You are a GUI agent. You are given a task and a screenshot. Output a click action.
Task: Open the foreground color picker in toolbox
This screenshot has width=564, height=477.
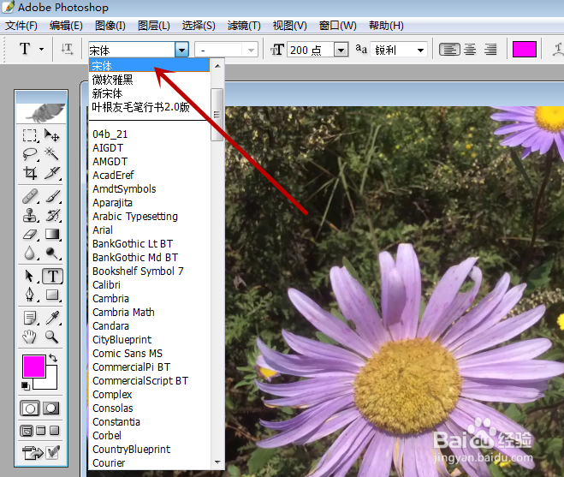[34, 367]
